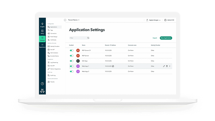Open the three-dot menu for Web App 1
The height and width of the screenshot is (121, 215).
[170, 66]
